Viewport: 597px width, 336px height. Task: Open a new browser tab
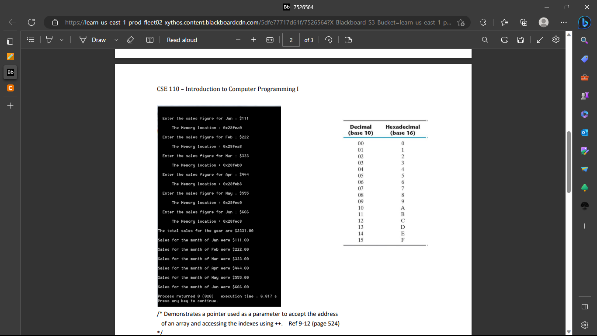pyautogui.click(x=10, y=105)
